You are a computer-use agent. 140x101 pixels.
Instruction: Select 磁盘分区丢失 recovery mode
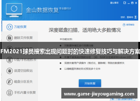20,82
